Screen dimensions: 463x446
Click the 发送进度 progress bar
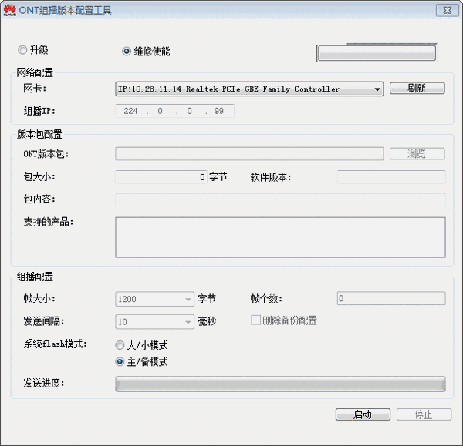(x=280, y=384)
